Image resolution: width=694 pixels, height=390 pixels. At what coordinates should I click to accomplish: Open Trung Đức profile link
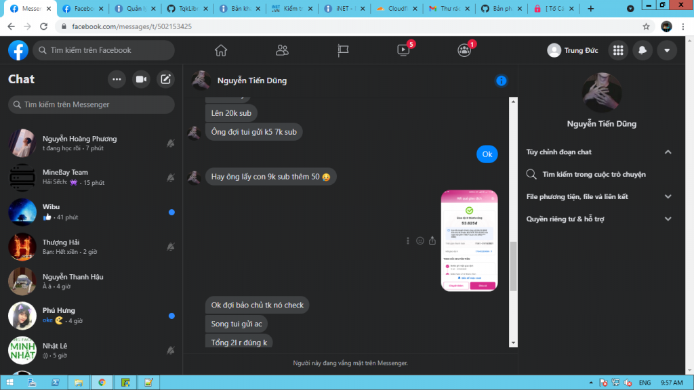tap(573, 50)
